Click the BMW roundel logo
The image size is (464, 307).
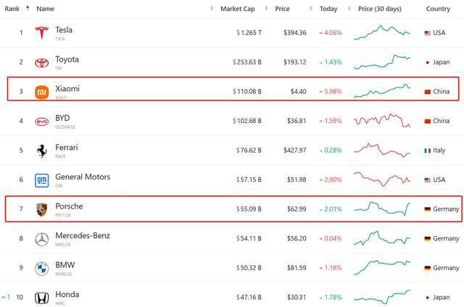[x=42, y=269]
